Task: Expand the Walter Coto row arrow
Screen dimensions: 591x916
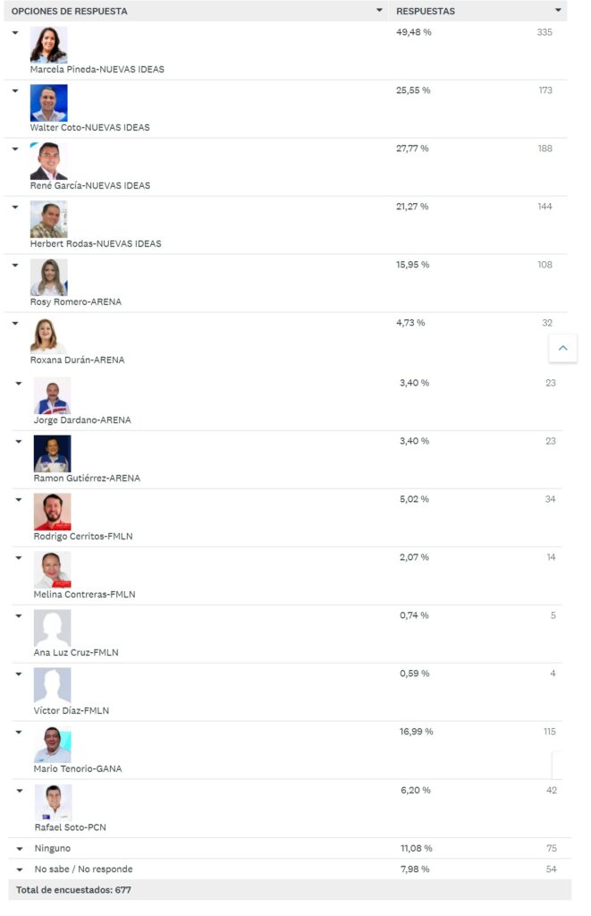Action: click(x=15, y=90)
